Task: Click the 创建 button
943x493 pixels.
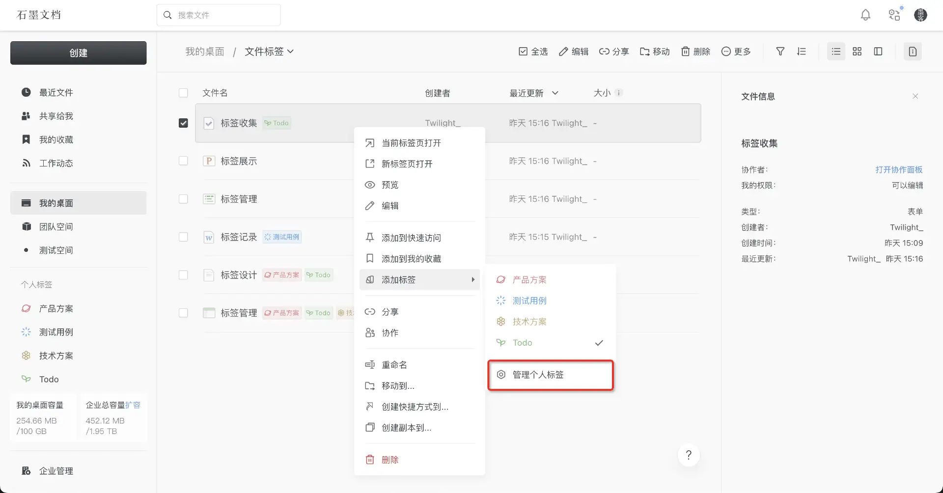Action: point(79,53)
